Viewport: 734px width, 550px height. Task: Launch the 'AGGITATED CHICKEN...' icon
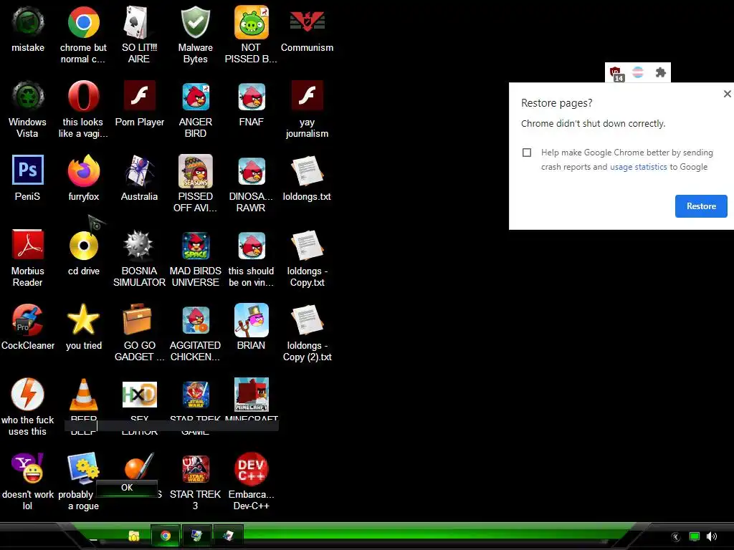pyautogui.click(x=195, y=320)
